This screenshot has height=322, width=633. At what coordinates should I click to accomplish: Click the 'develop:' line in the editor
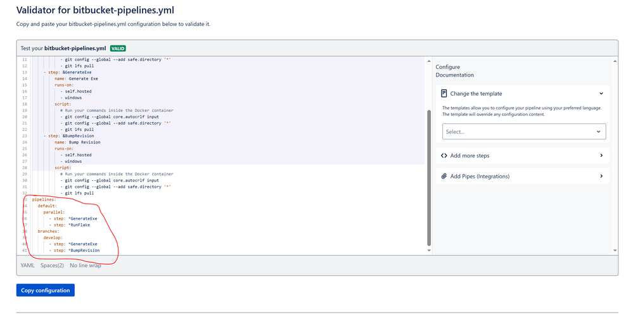click(53, 238)
